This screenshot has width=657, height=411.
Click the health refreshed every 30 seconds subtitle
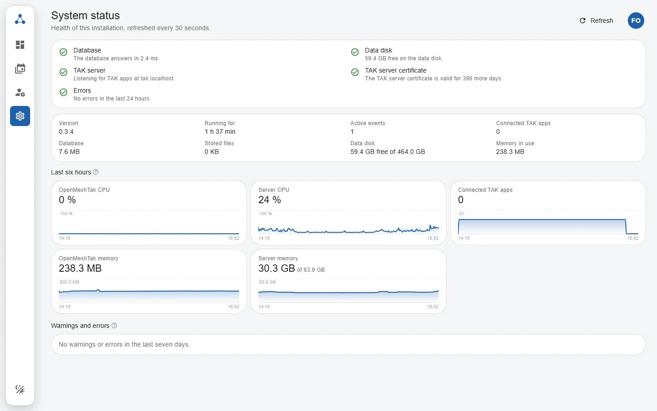pyautogui.click(x=131, y=28)
